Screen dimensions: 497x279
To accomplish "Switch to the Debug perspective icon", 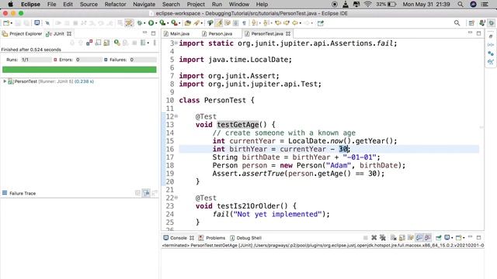I will tap(492, 23).
